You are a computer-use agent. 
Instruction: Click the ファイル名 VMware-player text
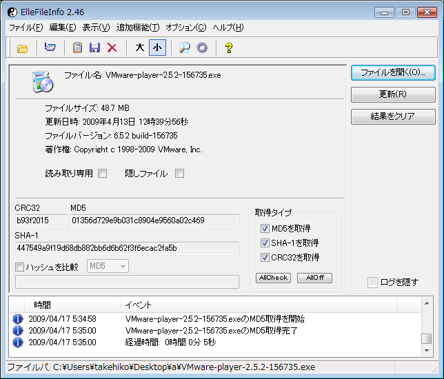143,75
